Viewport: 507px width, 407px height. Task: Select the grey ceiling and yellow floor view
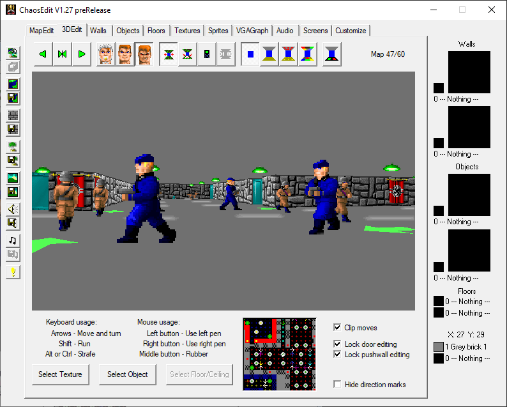pyautogui.click(x=269, y=54)
